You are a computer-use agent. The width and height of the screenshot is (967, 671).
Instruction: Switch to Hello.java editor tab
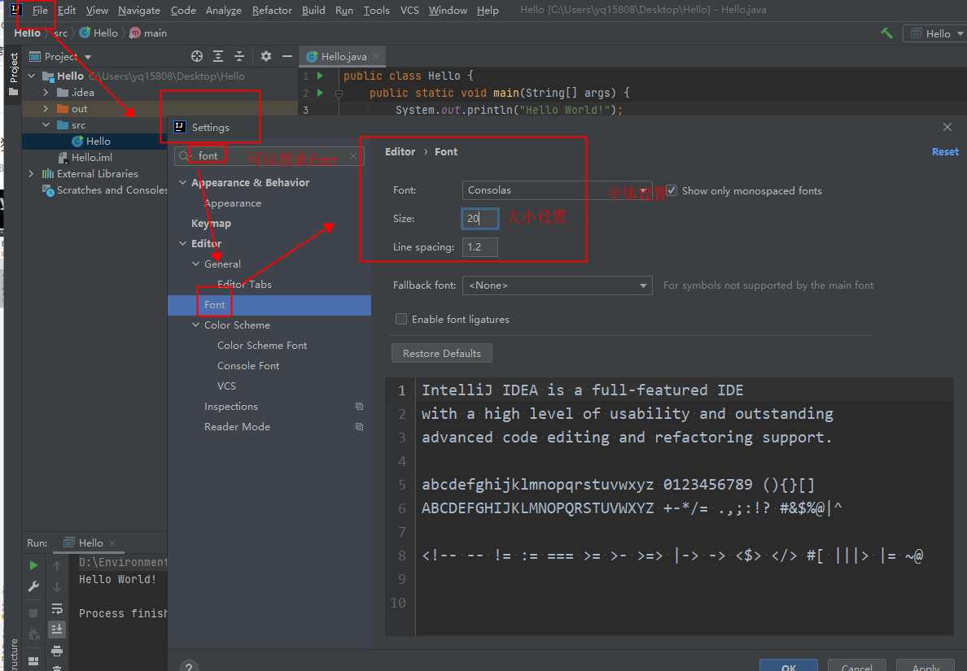pos(343,56)
